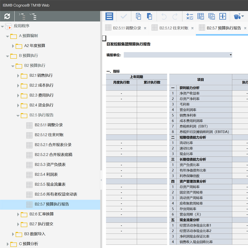Viewport: 248px width, 248px height.
Task: Close the B2.5.1.2 往来对账 tab
Action: pyautogui.click(x=192, y=28)
